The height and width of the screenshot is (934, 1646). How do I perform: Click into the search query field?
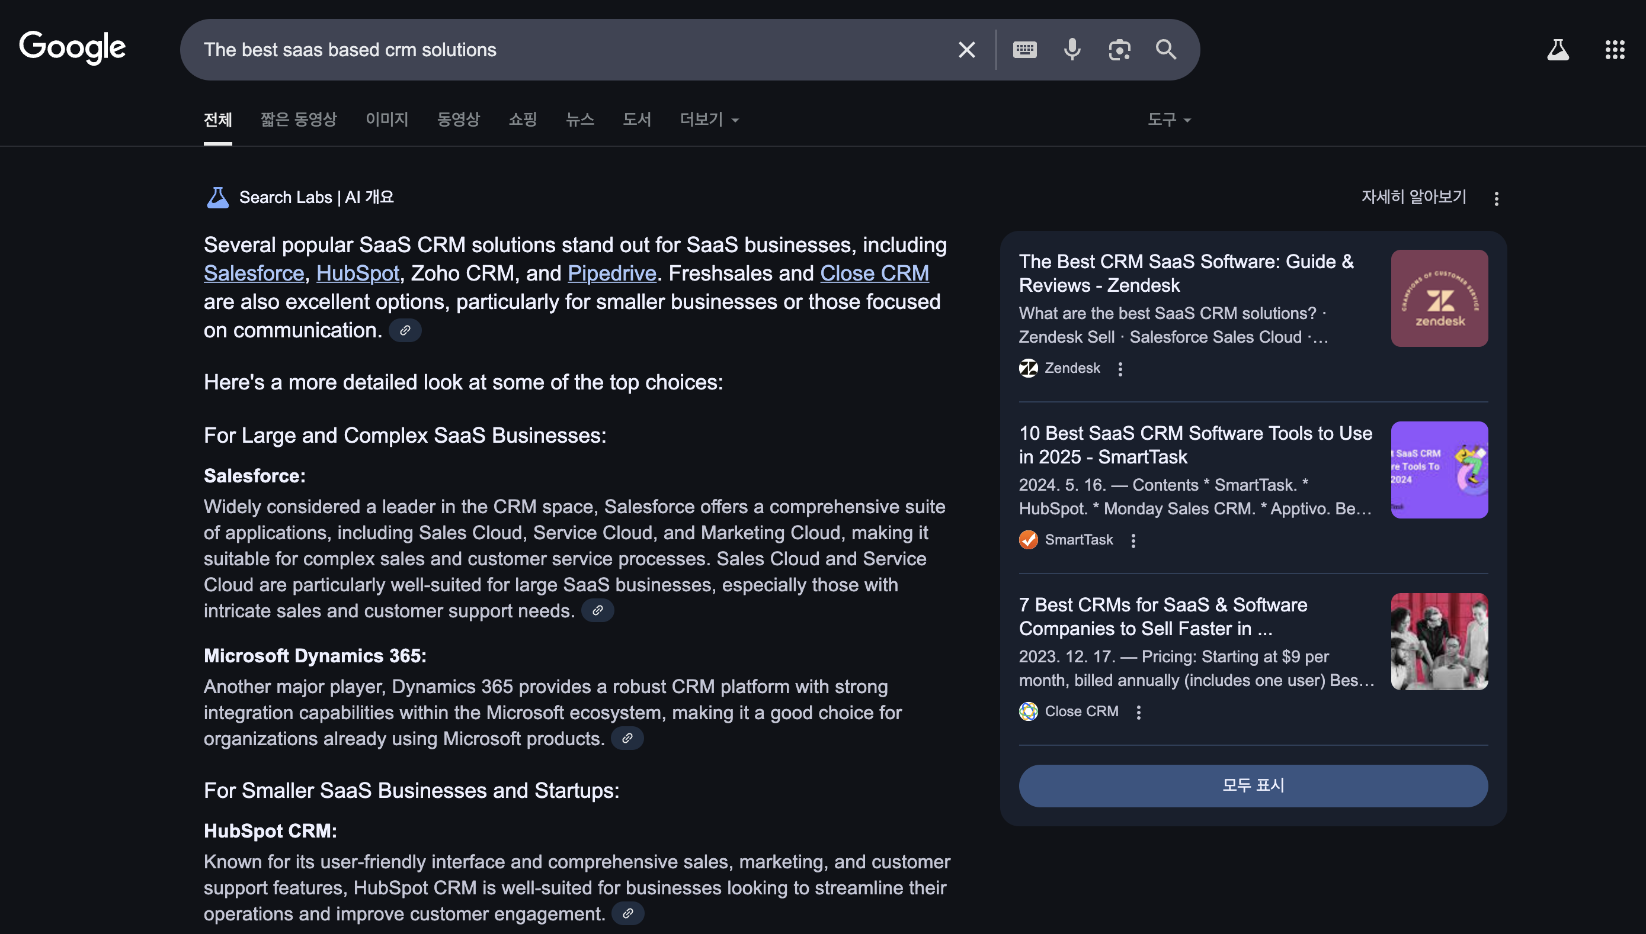point(571,49)
